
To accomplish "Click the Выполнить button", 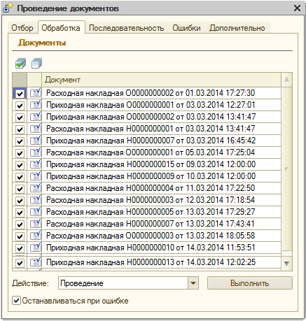I will (250, 283).
